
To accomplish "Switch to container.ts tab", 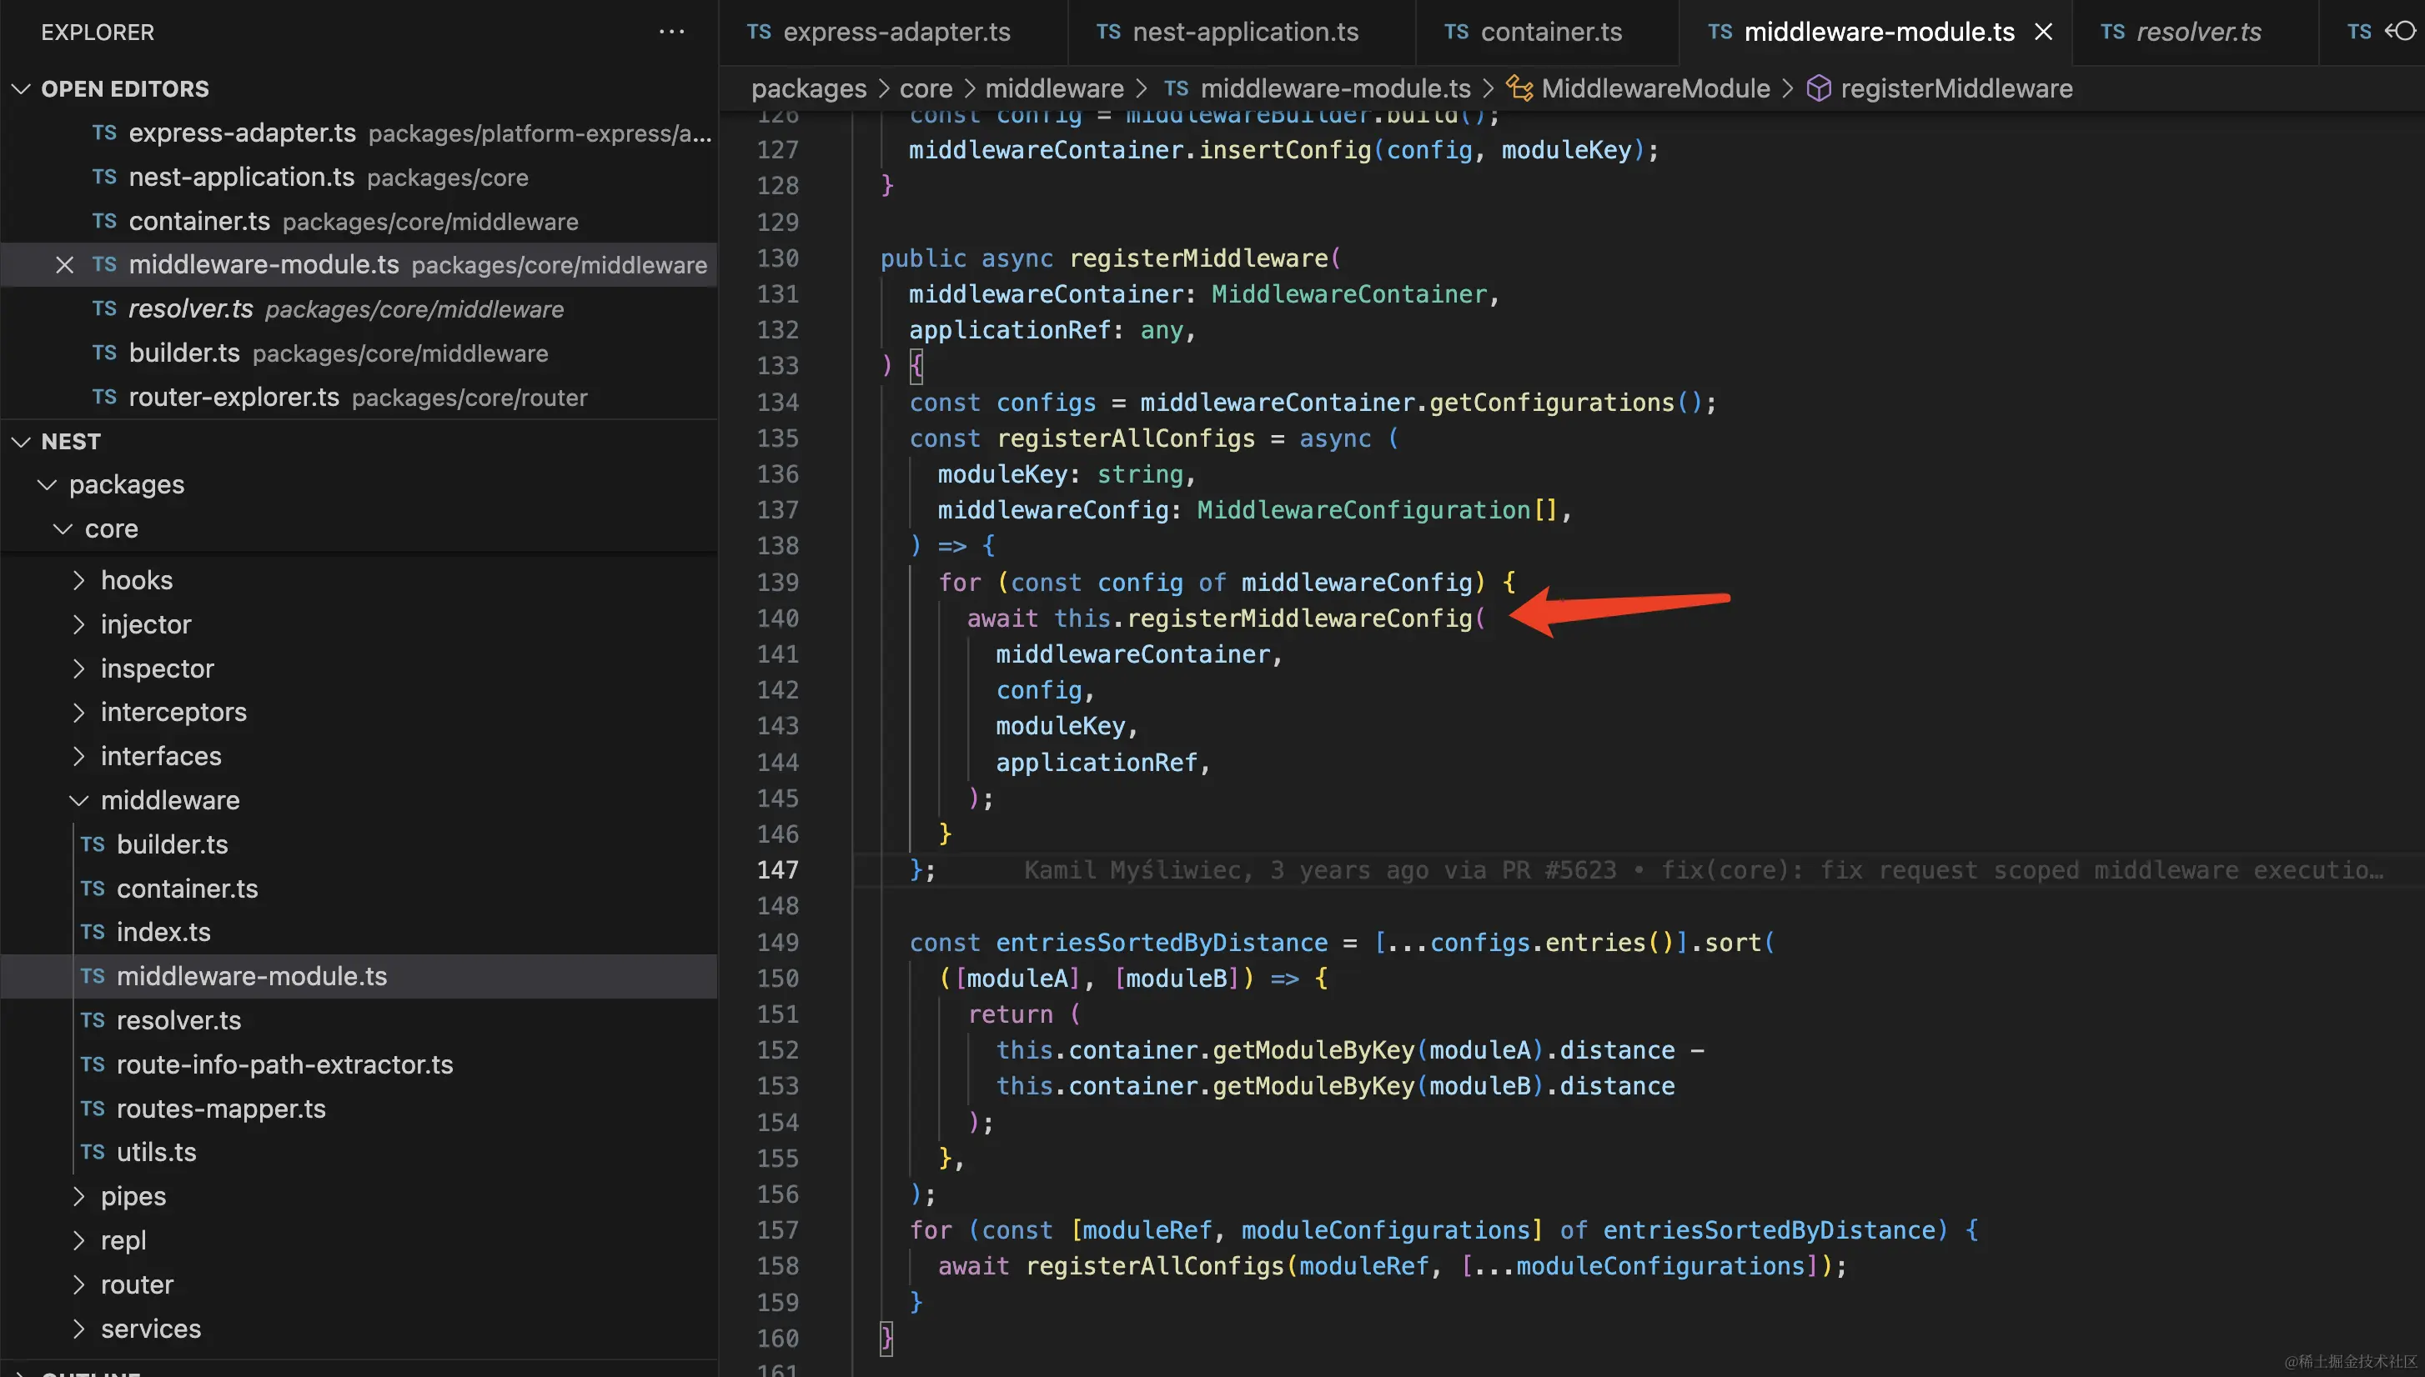I will [x=1548, y=33].
